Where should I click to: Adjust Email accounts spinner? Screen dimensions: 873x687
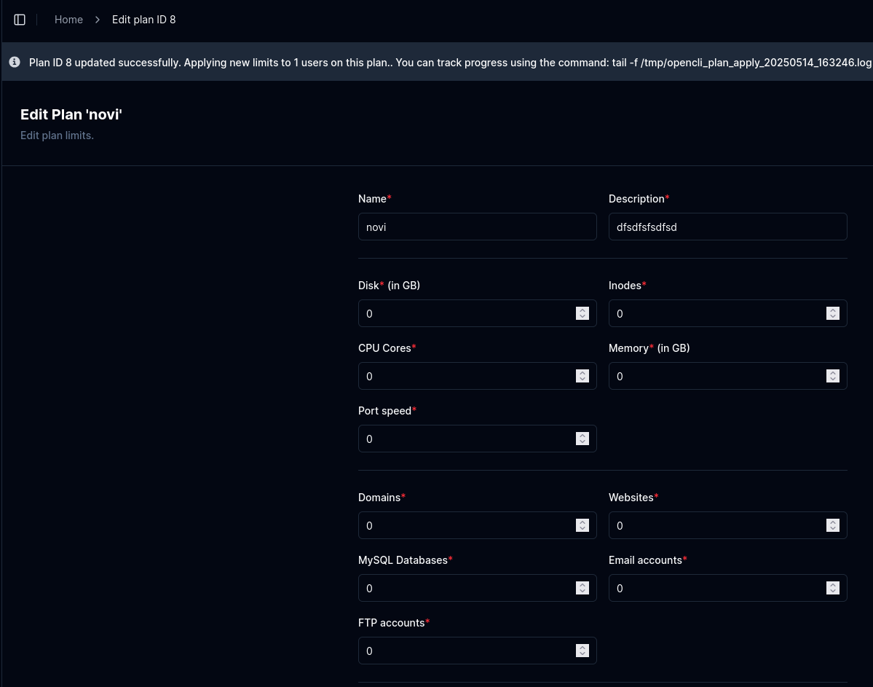(x=832, y=588)
